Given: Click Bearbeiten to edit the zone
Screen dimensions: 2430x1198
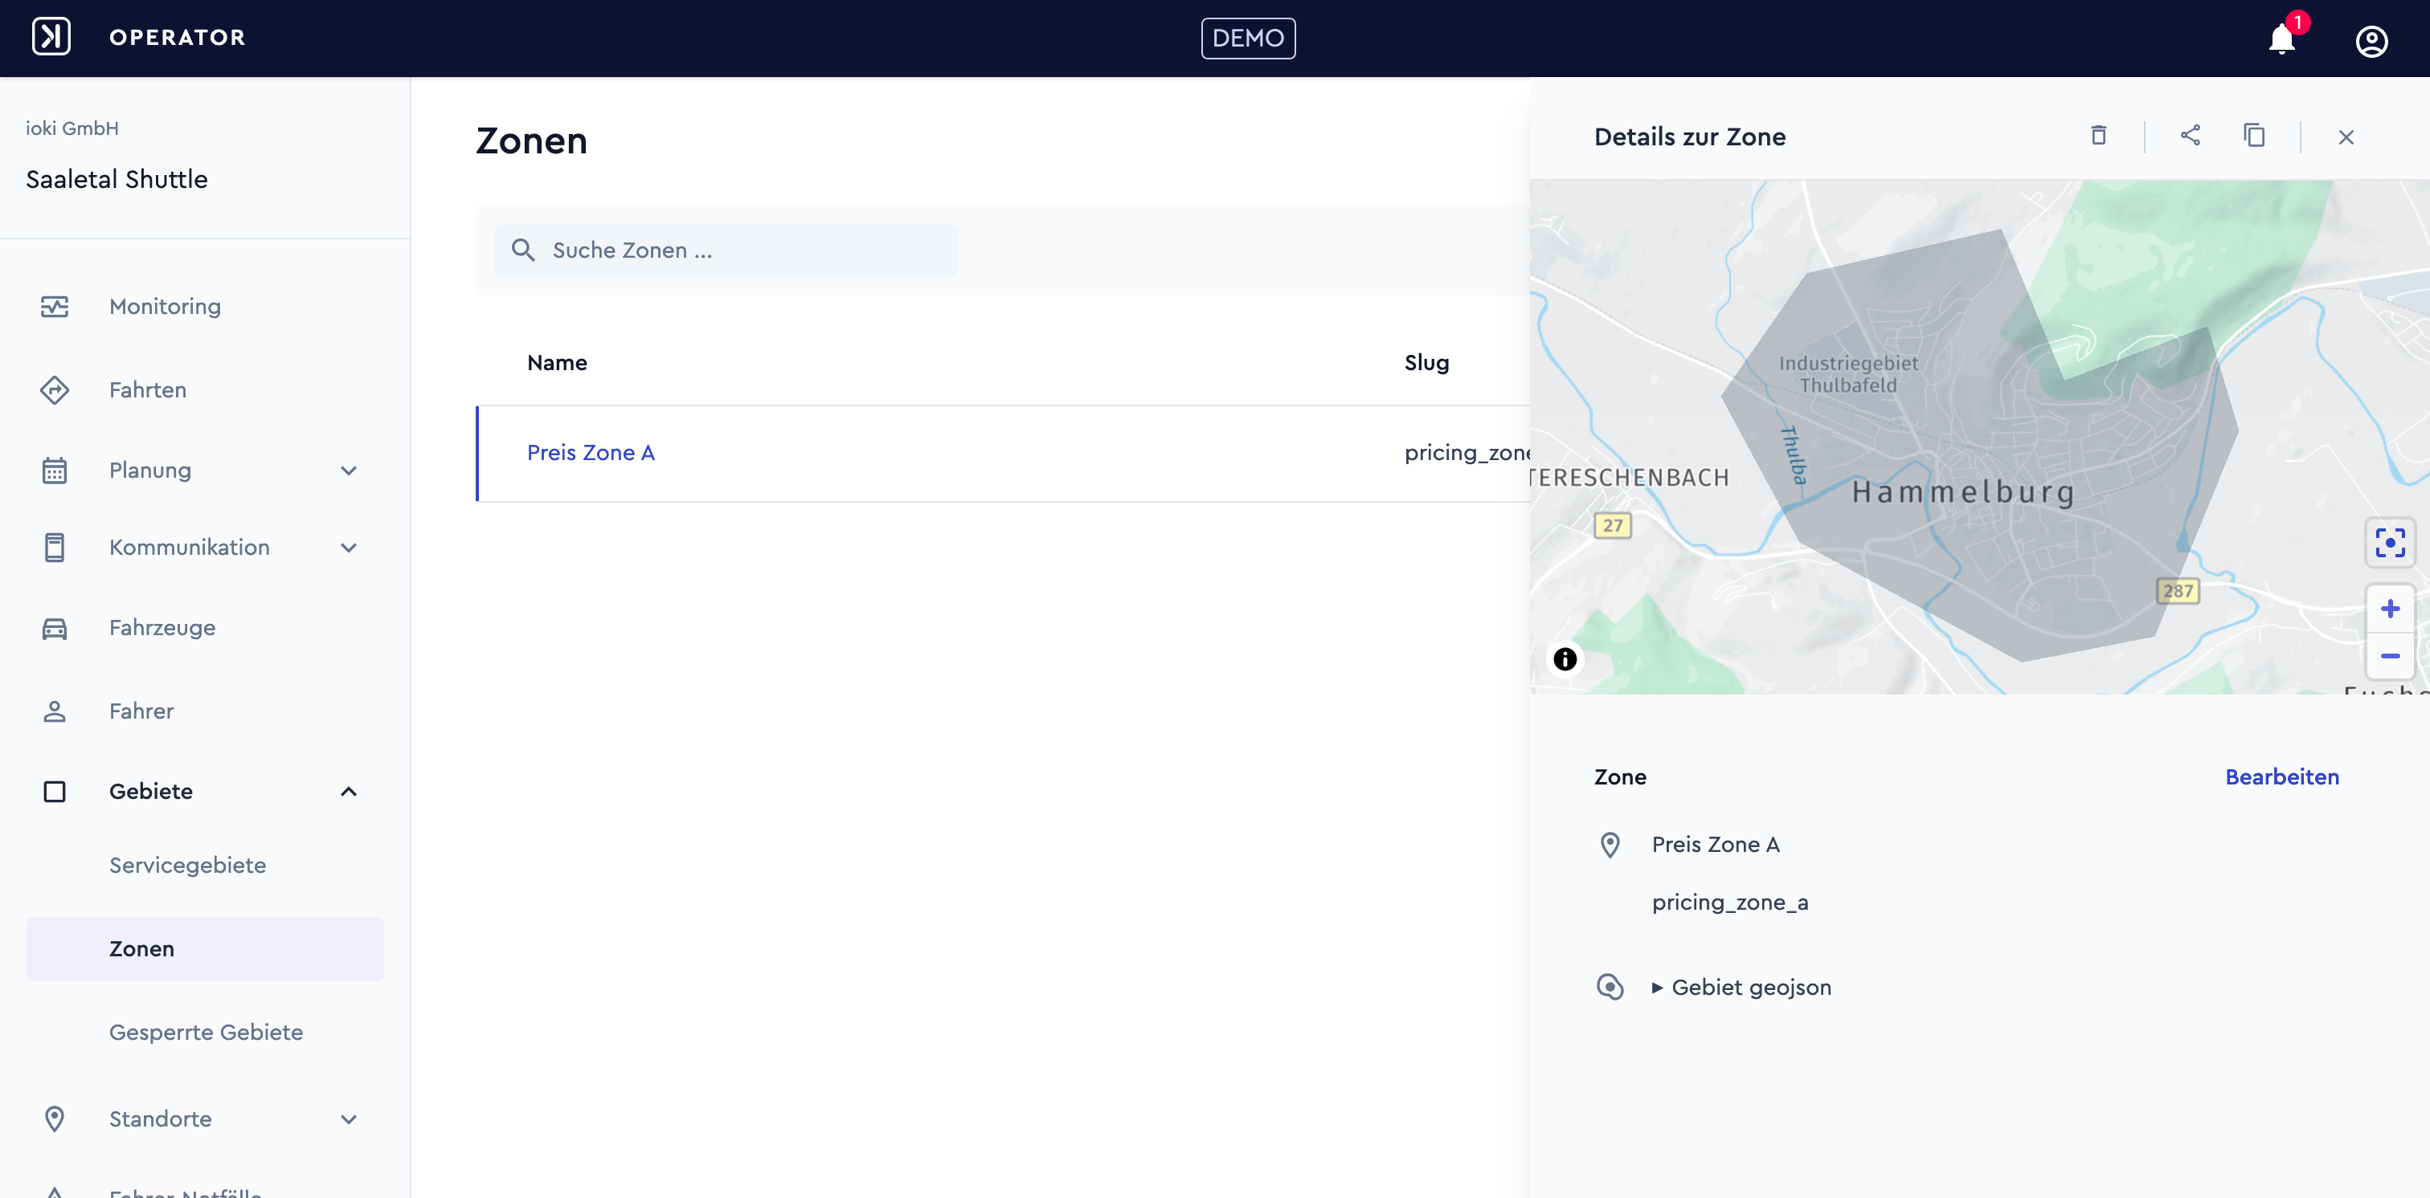Looking at the screenshot, I should (2282, 776).
